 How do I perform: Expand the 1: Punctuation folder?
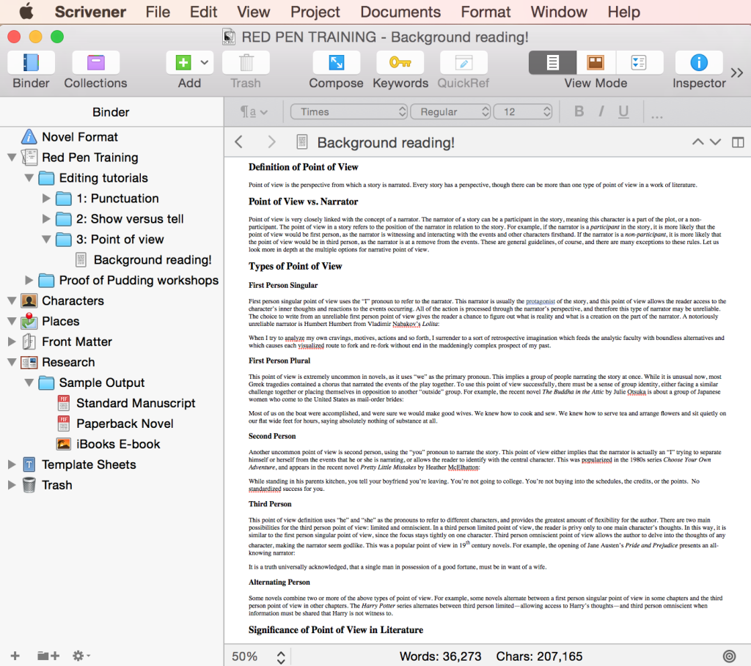point(47,199)
